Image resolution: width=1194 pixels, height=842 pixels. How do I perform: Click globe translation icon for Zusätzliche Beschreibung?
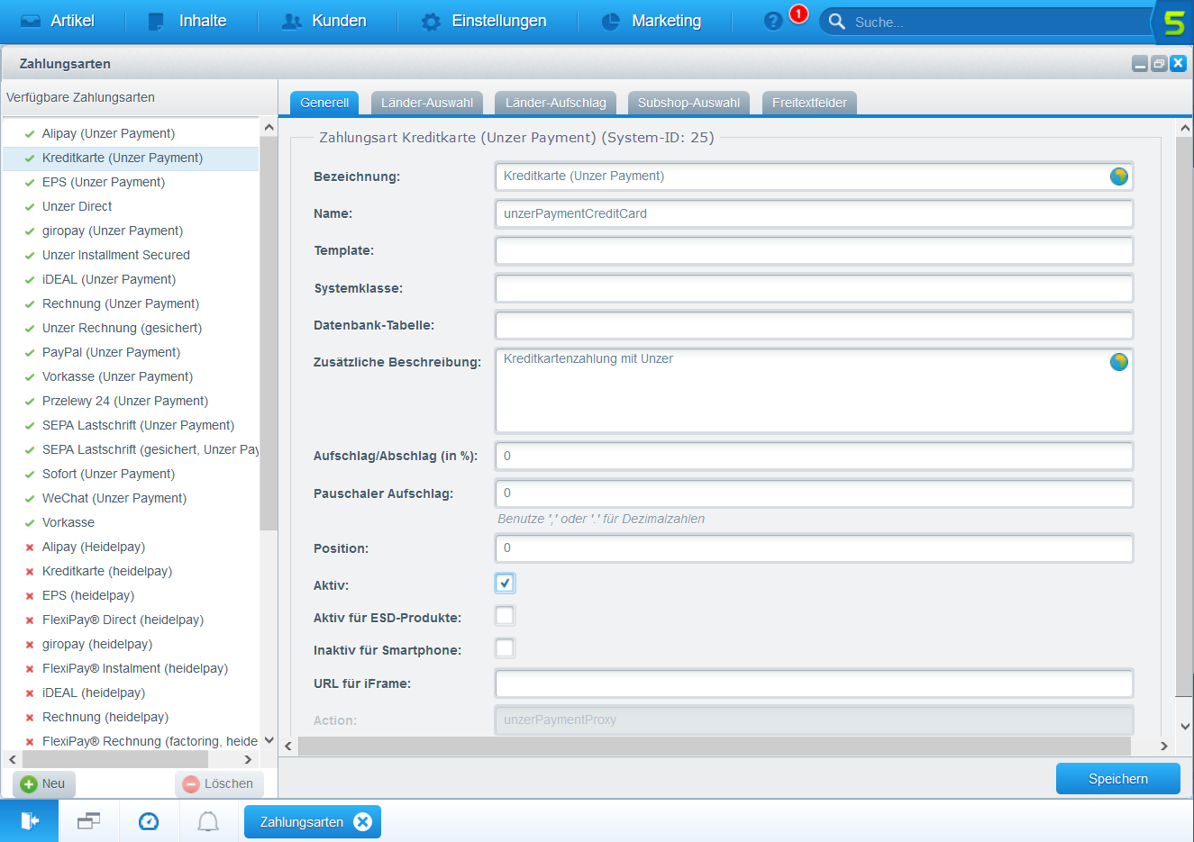pyautogui.click(x=1118, y=362)
